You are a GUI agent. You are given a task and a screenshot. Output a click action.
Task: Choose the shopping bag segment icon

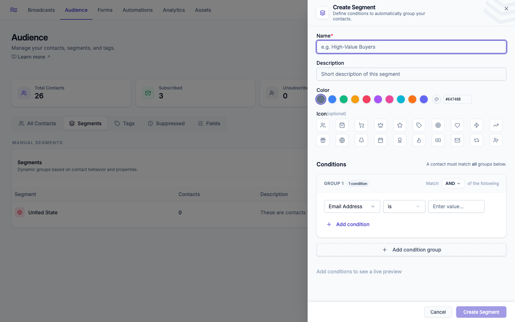(x=342, y=125)
